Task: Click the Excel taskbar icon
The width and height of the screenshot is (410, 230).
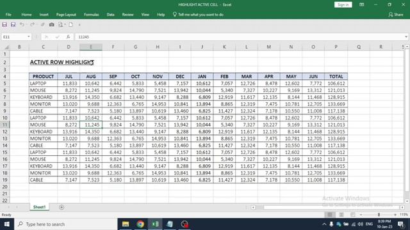Action: pos(155,224)
